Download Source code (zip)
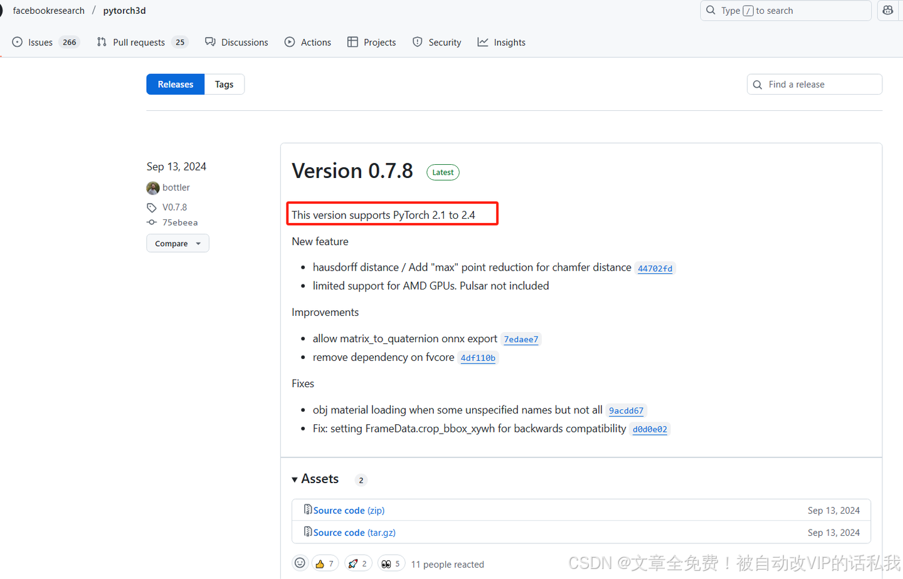This screenshot has height=579, width=903. (349, 511)
